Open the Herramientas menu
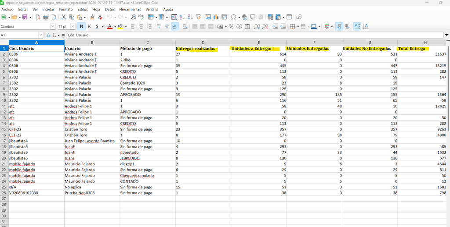Image resolution: width=450 pixels, height=227 pixels. [130, 10]
